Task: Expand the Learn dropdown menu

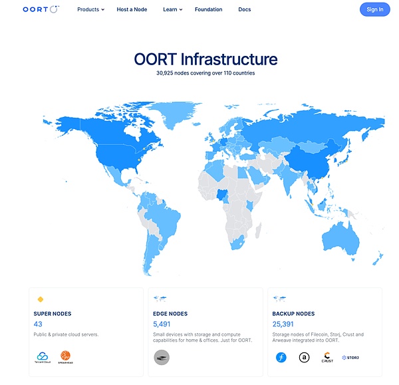Action: (x=172, y=10)
